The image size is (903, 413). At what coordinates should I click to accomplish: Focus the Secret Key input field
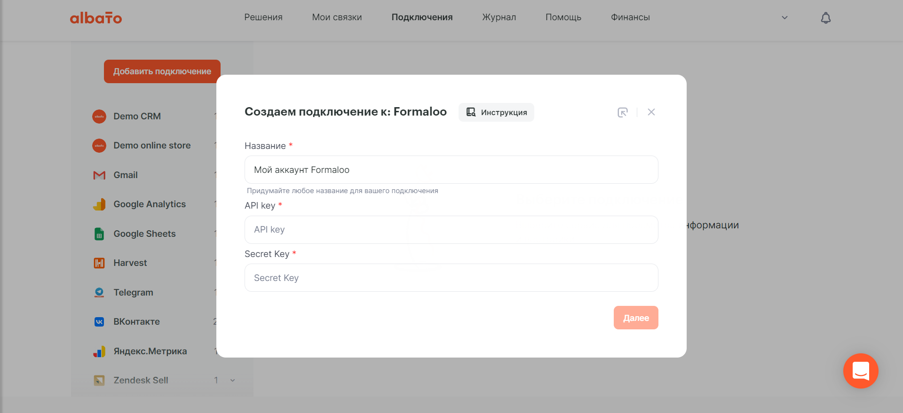pos(451,278)
